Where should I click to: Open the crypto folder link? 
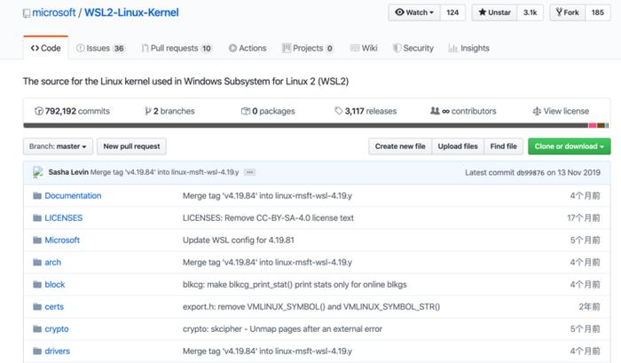(57, 329)
